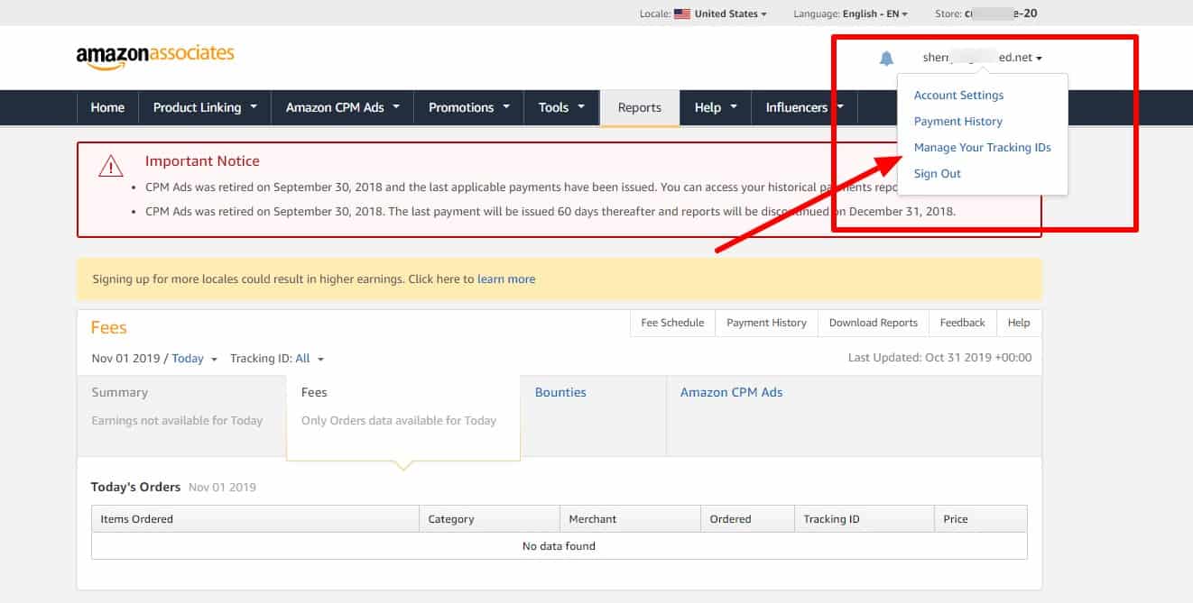Follow the learn more link

pyautogui.click(x=506, y=279)
